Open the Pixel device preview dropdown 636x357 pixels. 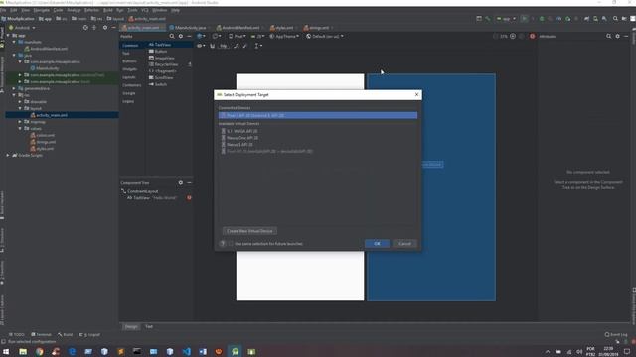(x=238, y=36)
